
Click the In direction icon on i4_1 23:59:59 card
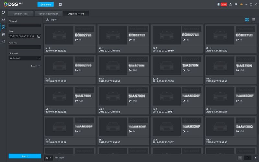pos(77,40)
